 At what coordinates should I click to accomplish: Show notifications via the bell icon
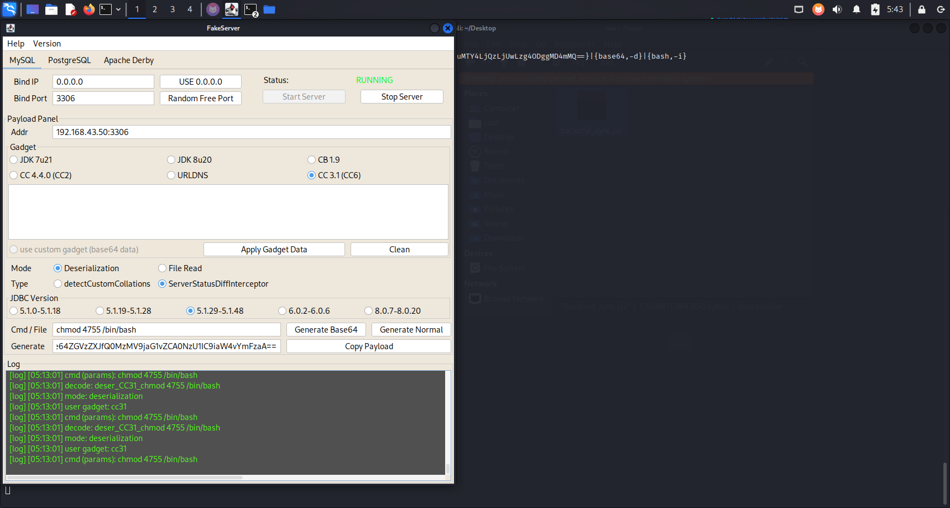(857, 9)
